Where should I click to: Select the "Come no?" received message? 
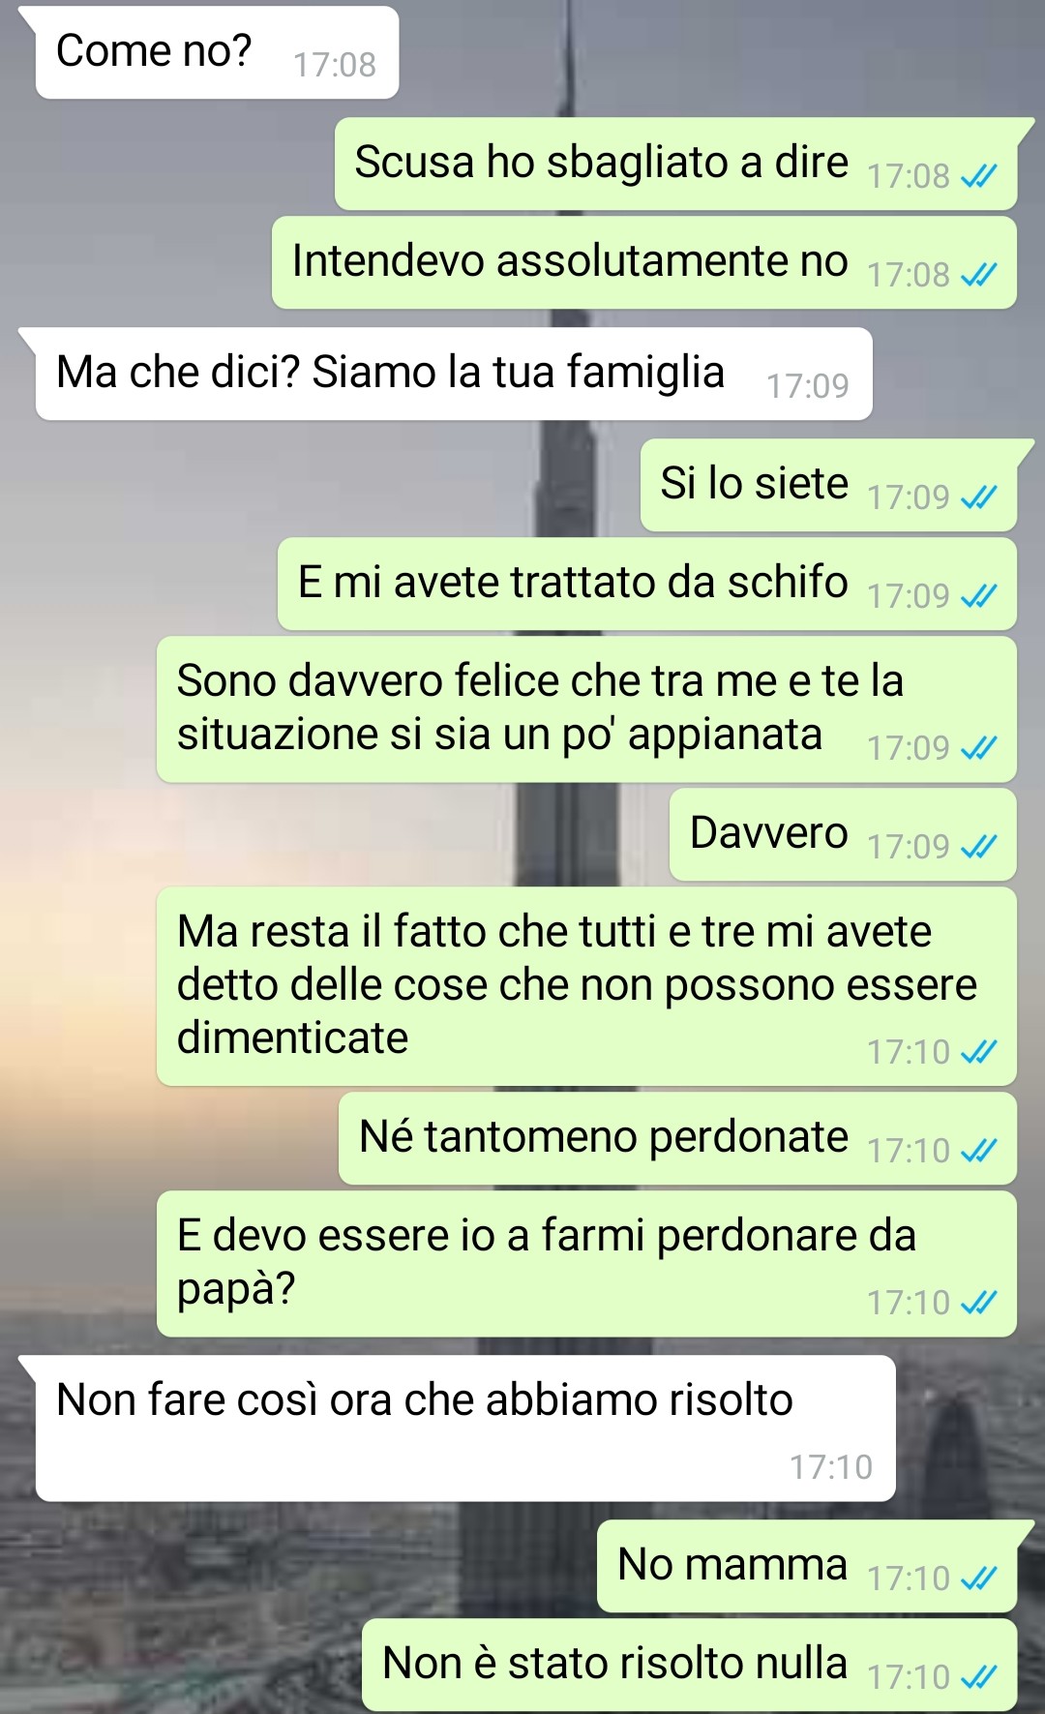[x=217, y=52]
